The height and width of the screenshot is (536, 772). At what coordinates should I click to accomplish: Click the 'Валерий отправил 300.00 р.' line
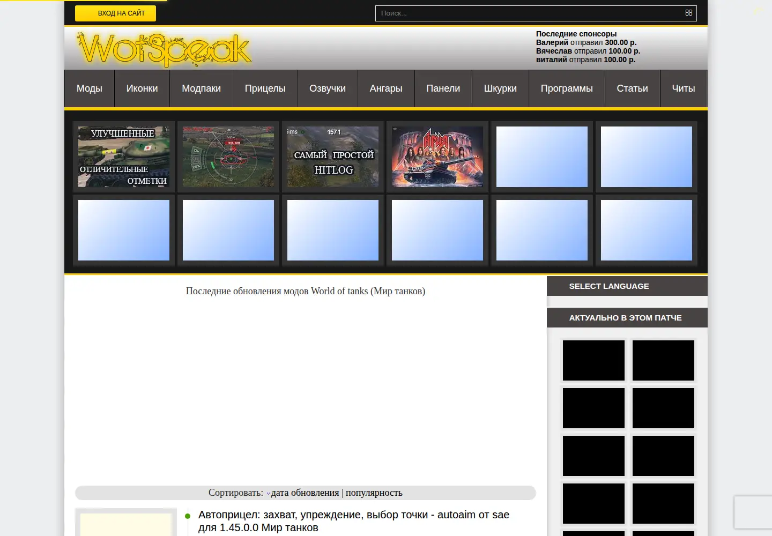[x=587, y=42]
